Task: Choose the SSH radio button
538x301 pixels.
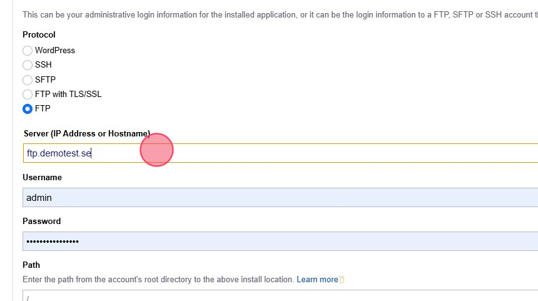Action: coord(28,64)
